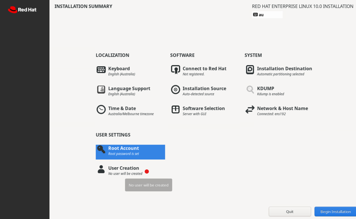This screenshot has height=219, width=356.
Task: Click the 'English (Australia)' text under Language Support
Action: (x=122, y=94)
